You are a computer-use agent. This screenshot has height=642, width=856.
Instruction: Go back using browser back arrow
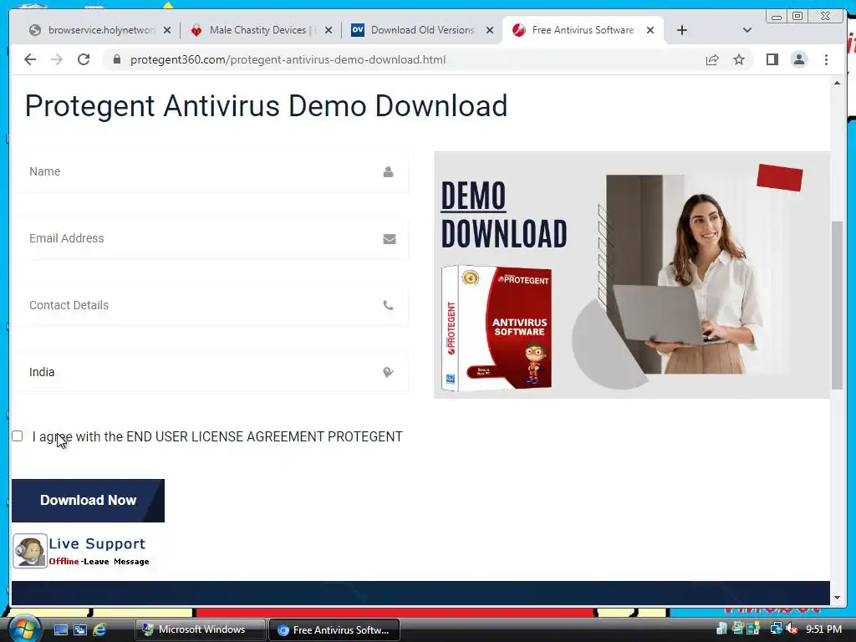[x=30, y=59]
